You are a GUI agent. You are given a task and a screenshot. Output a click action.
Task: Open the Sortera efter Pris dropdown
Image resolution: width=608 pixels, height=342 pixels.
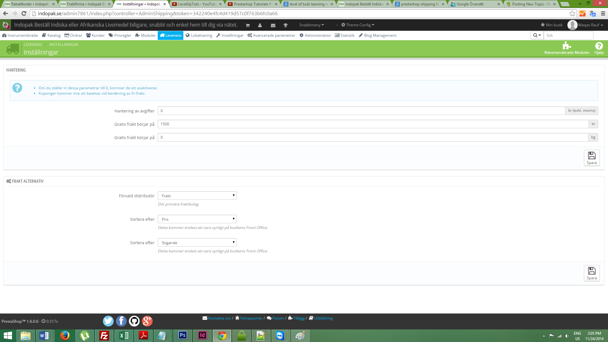[197, 219]
